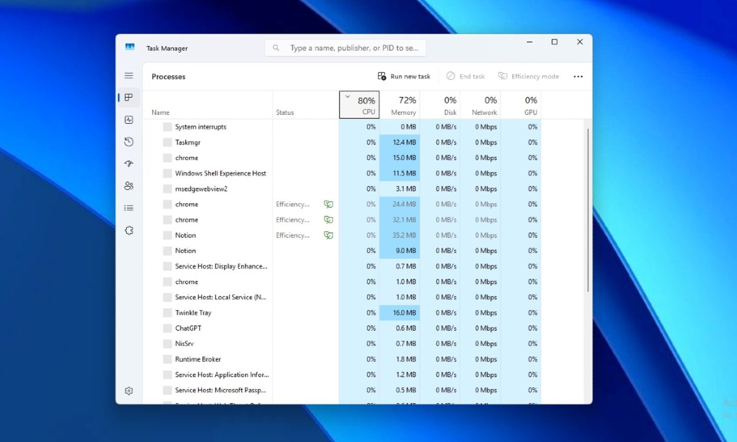Click the vertical scrollbar of process list
Image resolution: width=737 pixels, height=442 pixels.
coord(588,210)
